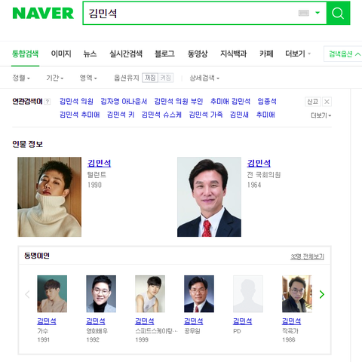Open the on-screen keyboard icon in search box

[304, 13]
